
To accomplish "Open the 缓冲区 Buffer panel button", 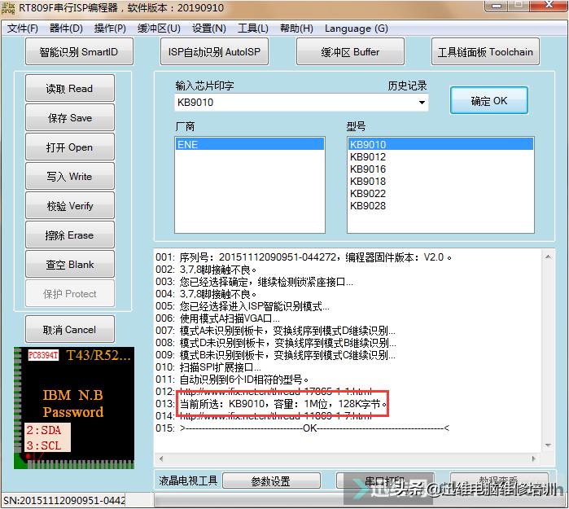I will point(350,51).
